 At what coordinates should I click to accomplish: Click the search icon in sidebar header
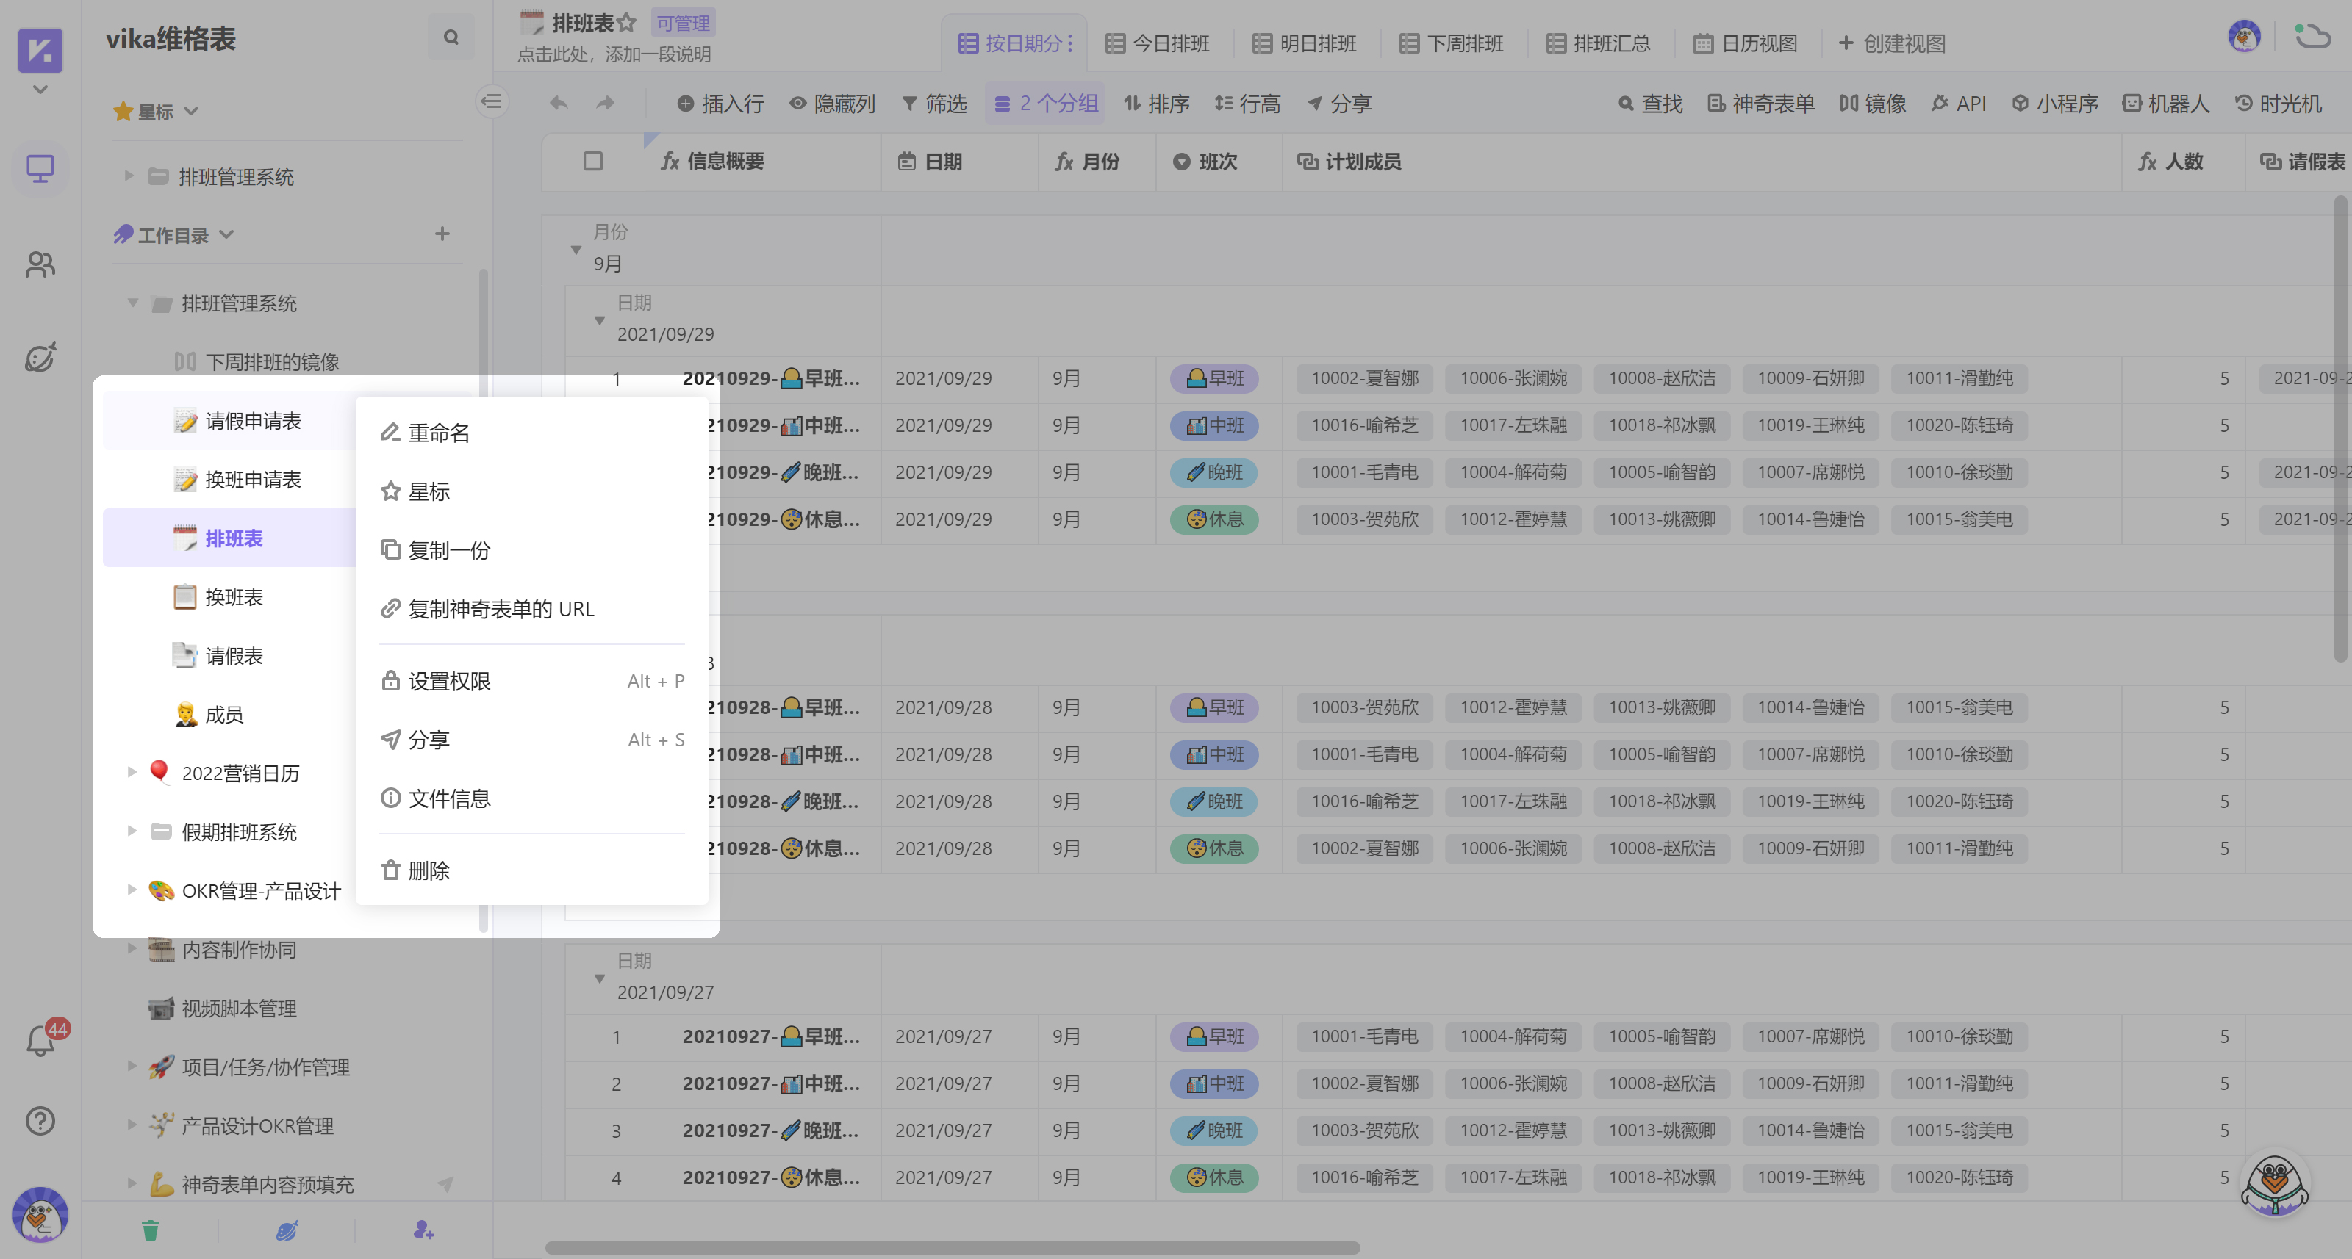pos(451,37)
